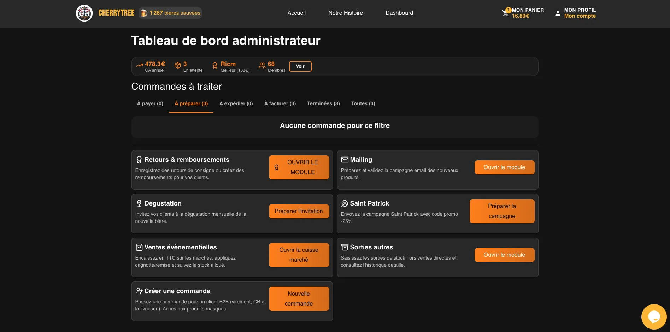
Task: Click the Mailing envelope icon
Action: (x=345, y=160)
